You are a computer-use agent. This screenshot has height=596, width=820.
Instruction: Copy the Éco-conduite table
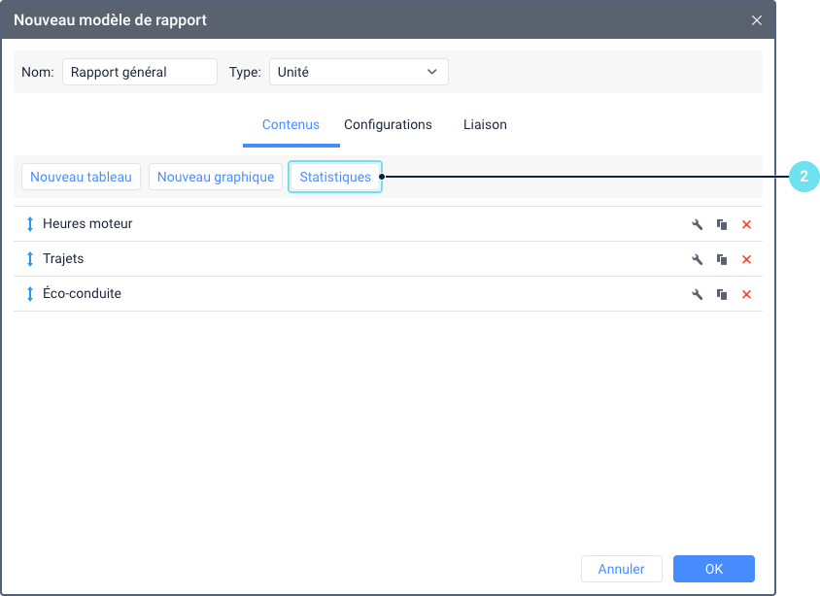(x=722, y=294)
